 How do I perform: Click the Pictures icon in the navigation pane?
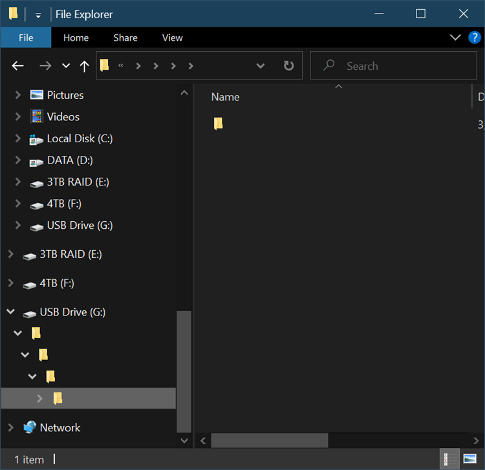[36, 94]
